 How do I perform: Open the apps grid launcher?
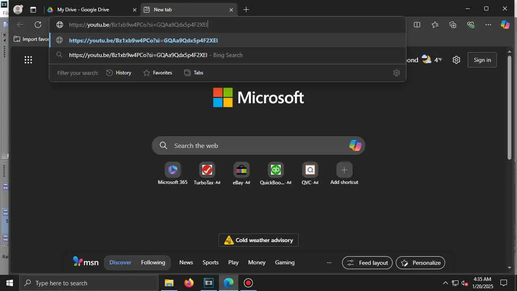coord(28,60)
